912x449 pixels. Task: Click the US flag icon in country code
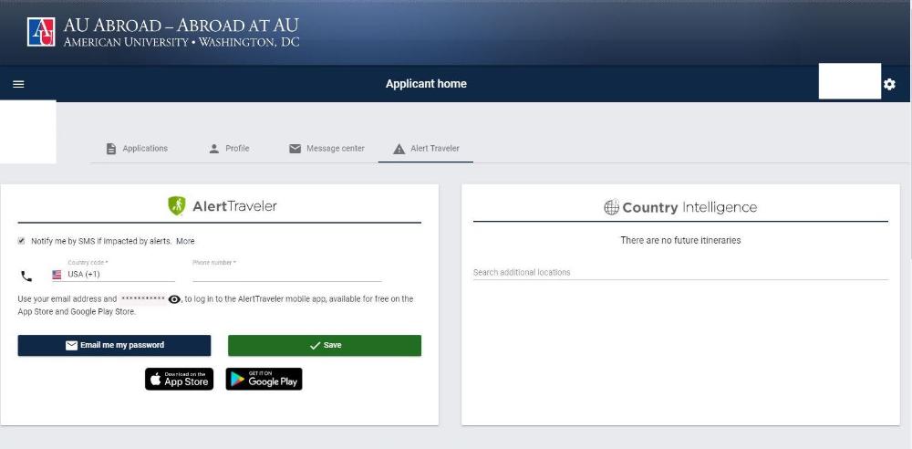coord(57,275)
